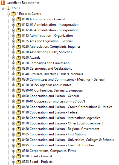Expand 0125 Acts and Legislation - General
Screen dimensions: 119x165
[x=13, y=41]
